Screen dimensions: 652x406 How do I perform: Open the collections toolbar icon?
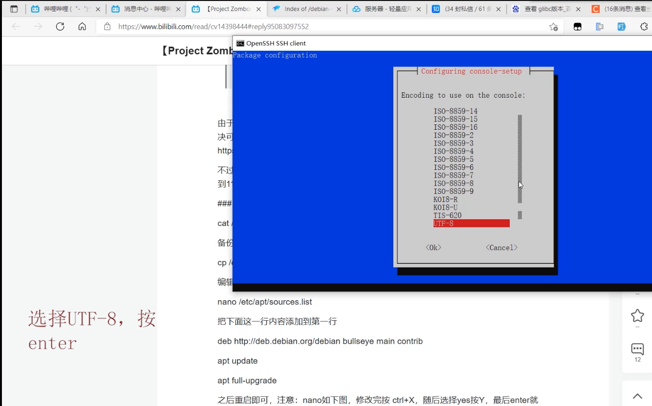[x=599, y=27]
